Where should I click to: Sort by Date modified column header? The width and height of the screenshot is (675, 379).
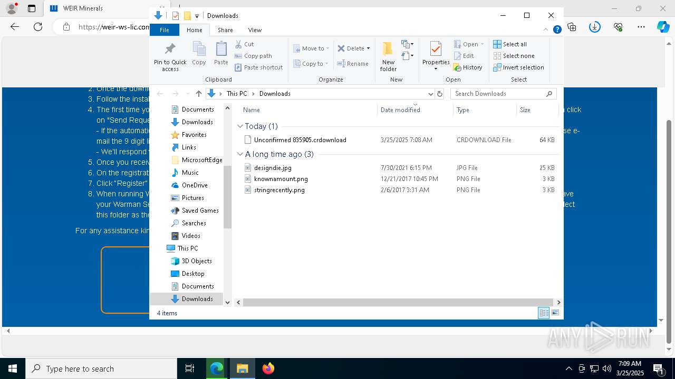tap(415, 110)
